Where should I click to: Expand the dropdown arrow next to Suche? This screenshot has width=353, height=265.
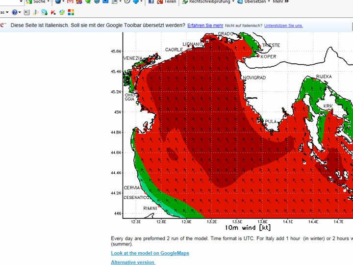pyautogui.click(x=49, y=2)
